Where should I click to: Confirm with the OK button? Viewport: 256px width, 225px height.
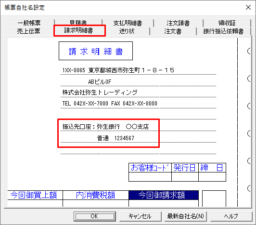point(95,216)
